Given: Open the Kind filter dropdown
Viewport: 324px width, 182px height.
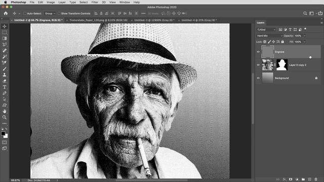Looking at the screenshot, I should point(266,30).
